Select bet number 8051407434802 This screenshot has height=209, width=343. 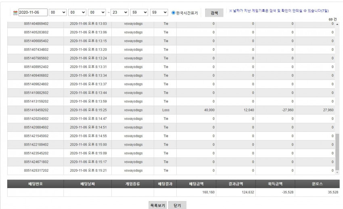coord(36,49)
